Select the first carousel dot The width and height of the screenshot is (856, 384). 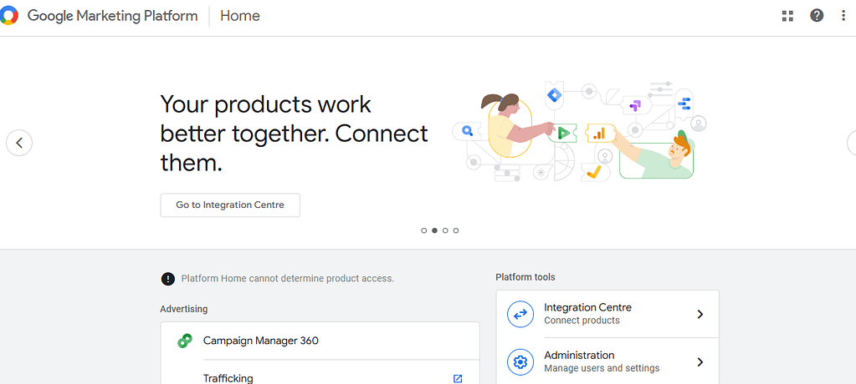click(423, 230)
